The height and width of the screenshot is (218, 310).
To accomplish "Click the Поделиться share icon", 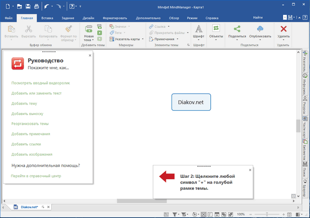I will tap(236, 28).
